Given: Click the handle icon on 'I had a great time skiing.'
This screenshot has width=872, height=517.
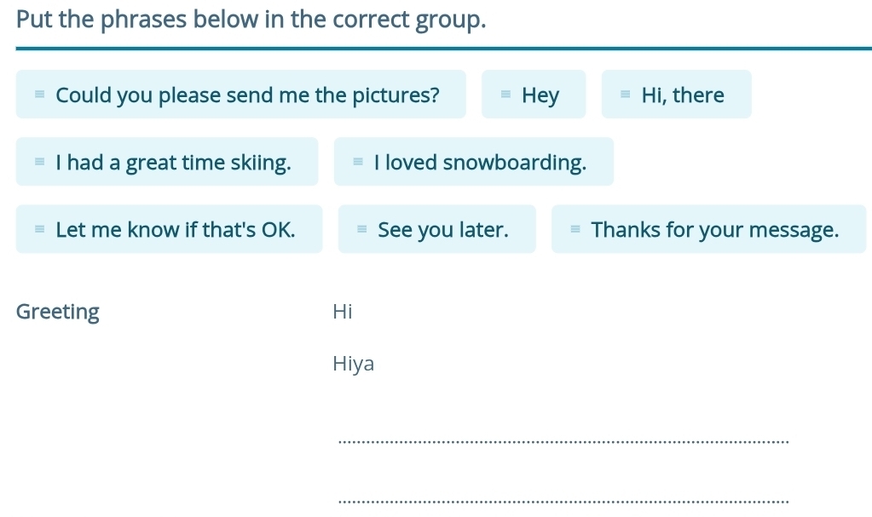Looking at the screenshot, I should [39, 162].
